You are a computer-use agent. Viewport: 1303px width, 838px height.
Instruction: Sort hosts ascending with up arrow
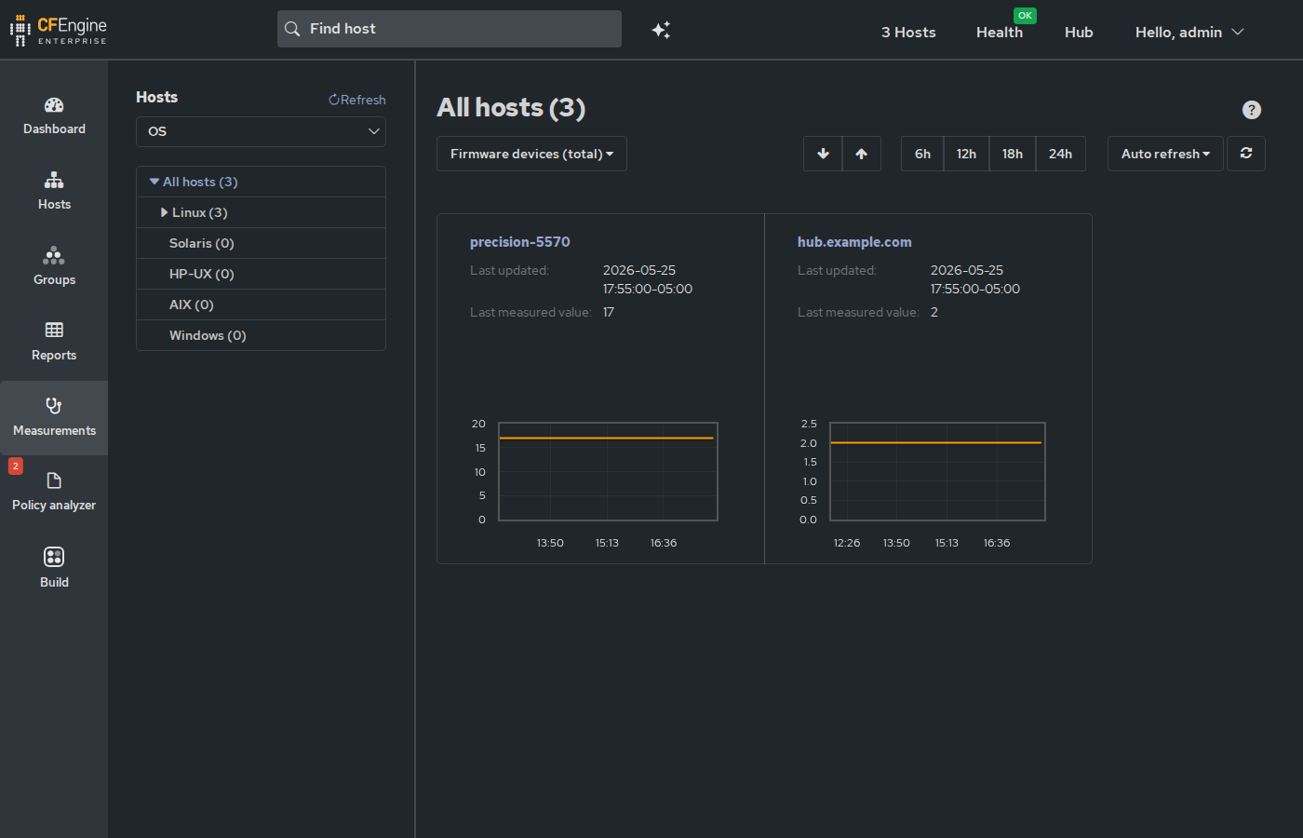click(862, 154)
